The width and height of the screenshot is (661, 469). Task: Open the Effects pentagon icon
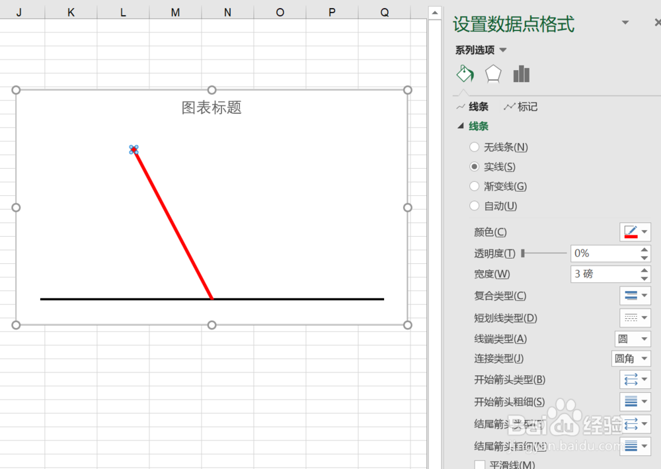click(x=492, y=73)
